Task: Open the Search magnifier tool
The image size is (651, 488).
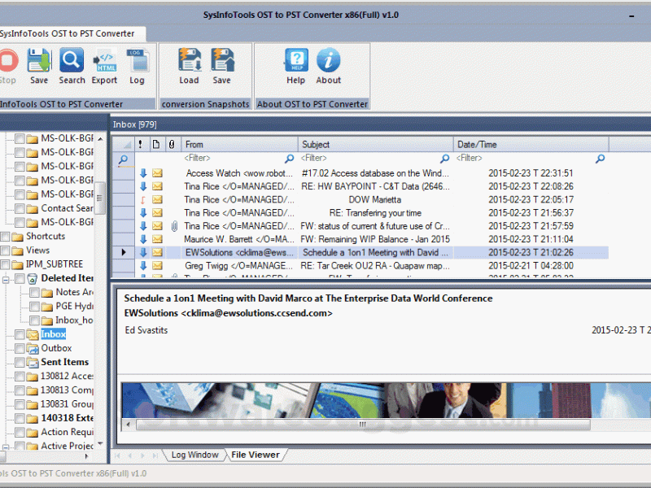Action: pos(72,60)
